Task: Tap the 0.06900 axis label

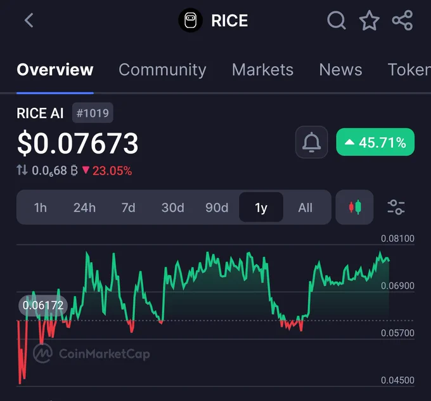Action: (397, 286)
